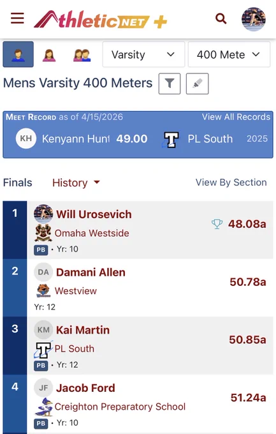
Task: Select the Finals tab
Action: [x=18, y=183]
